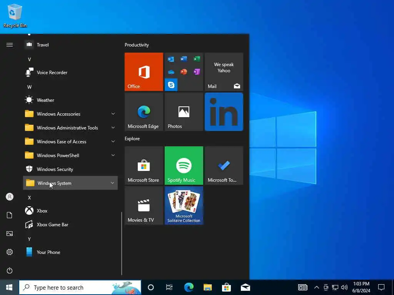Viewport: 394px width, 295px height.
Task: Open the Microsoft Store tile
Action: click(144, 166)
